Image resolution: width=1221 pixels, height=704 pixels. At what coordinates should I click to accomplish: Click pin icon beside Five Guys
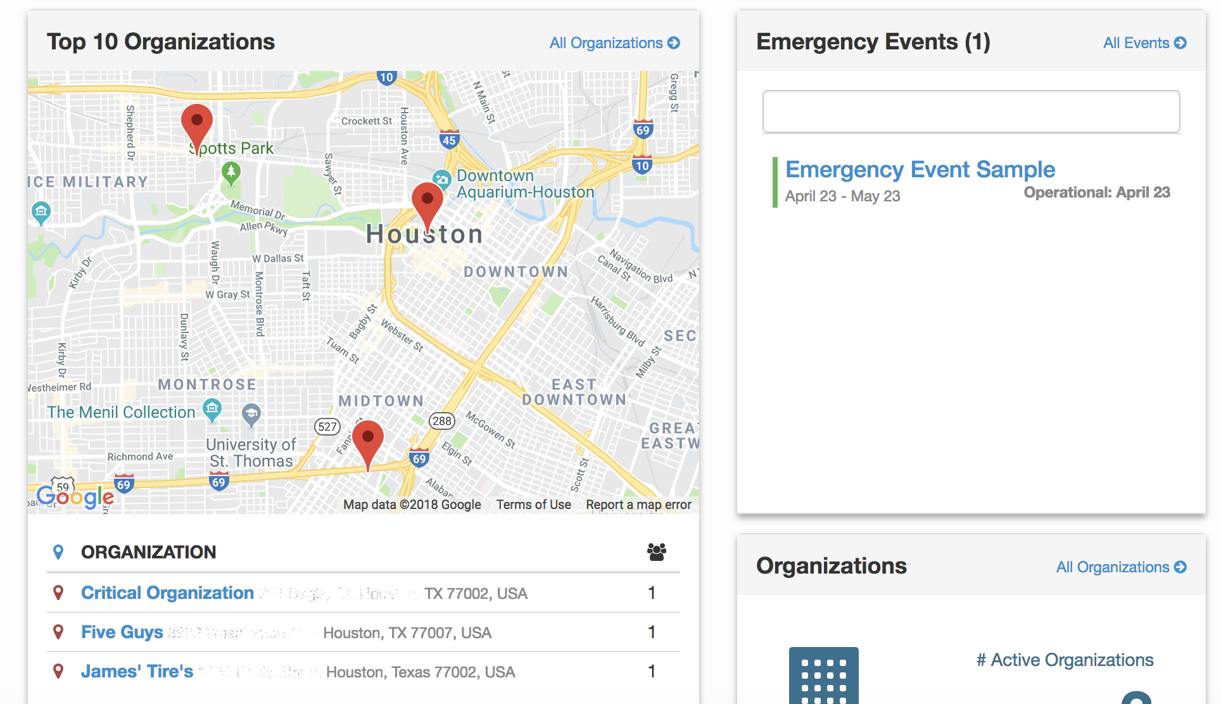[x=58, y=632]
